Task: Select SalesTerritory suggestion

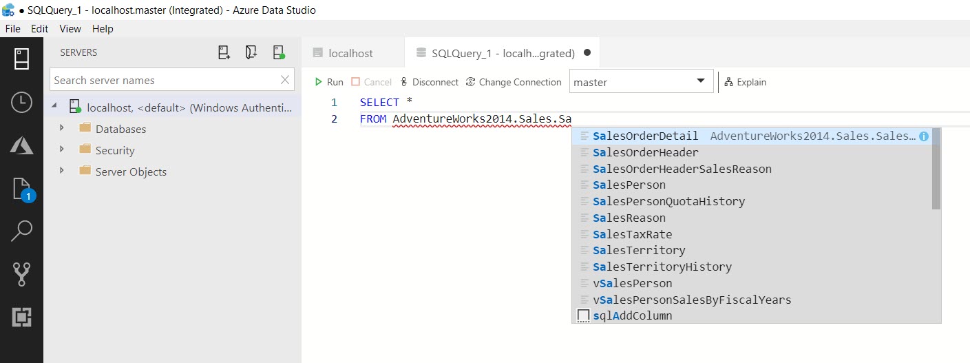Action: (x=751, y=251)
